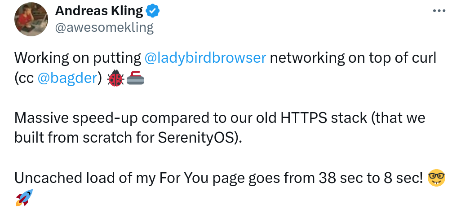
Task: Click the words "Working on putting"
Action: [77, 58]
